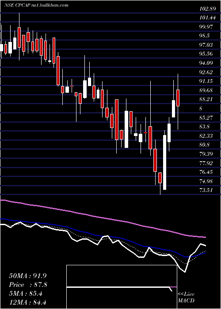This screenshot has height=309, width=221.
Task: Click the 102.89 price axis label
Action: point(207,8)
